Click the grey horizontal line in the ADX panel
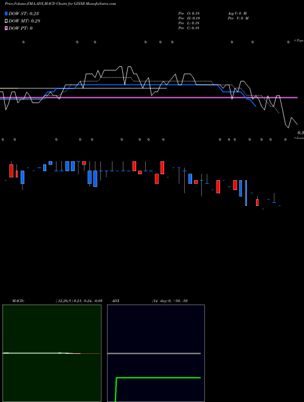This screenshot has width=304, height=402. 154,353
